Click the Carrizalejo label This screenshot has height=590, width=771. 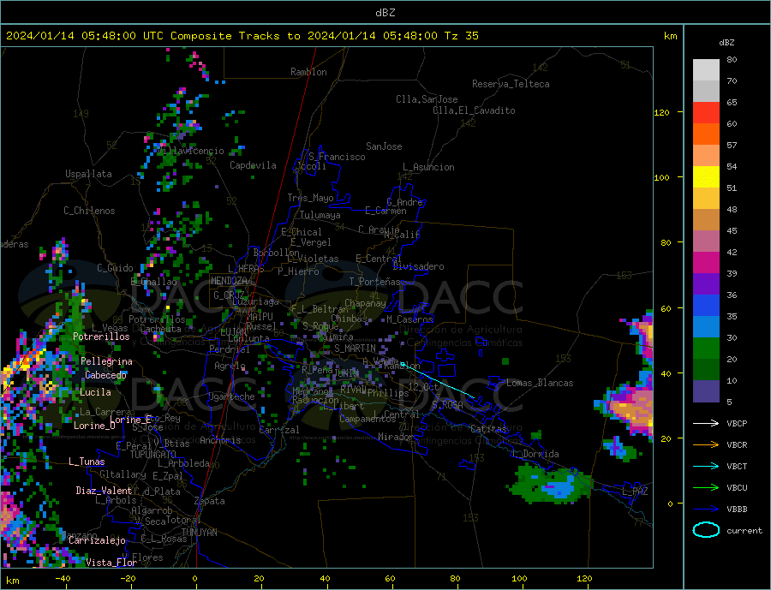coord(97,540)
